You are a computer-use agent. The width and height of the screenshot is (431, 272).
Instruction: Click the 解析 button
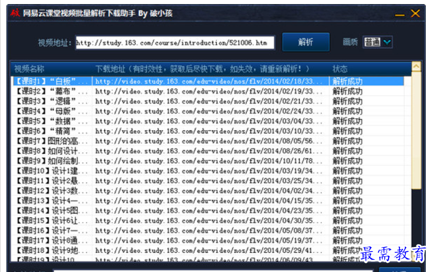pos(306,42)
